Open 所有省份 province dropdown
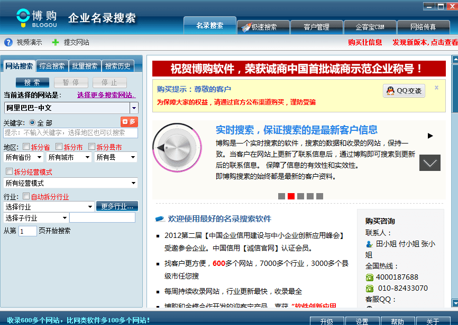Image resolution: width=458 pixels, height=325 pixels. [x=23, y=157]
